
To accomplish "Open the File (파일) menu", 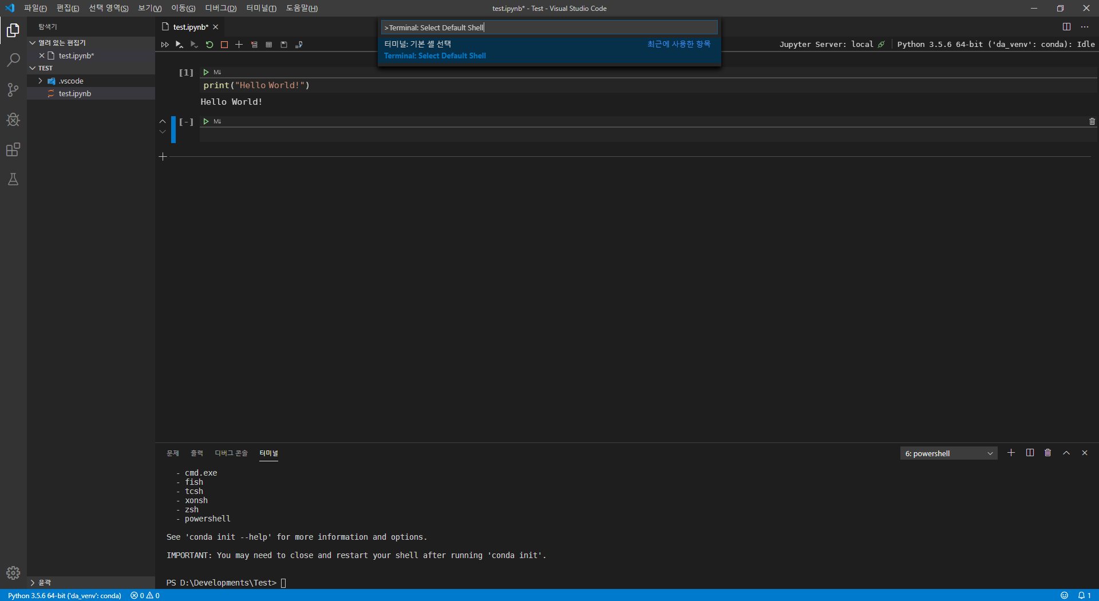I will tap(35, 8).
